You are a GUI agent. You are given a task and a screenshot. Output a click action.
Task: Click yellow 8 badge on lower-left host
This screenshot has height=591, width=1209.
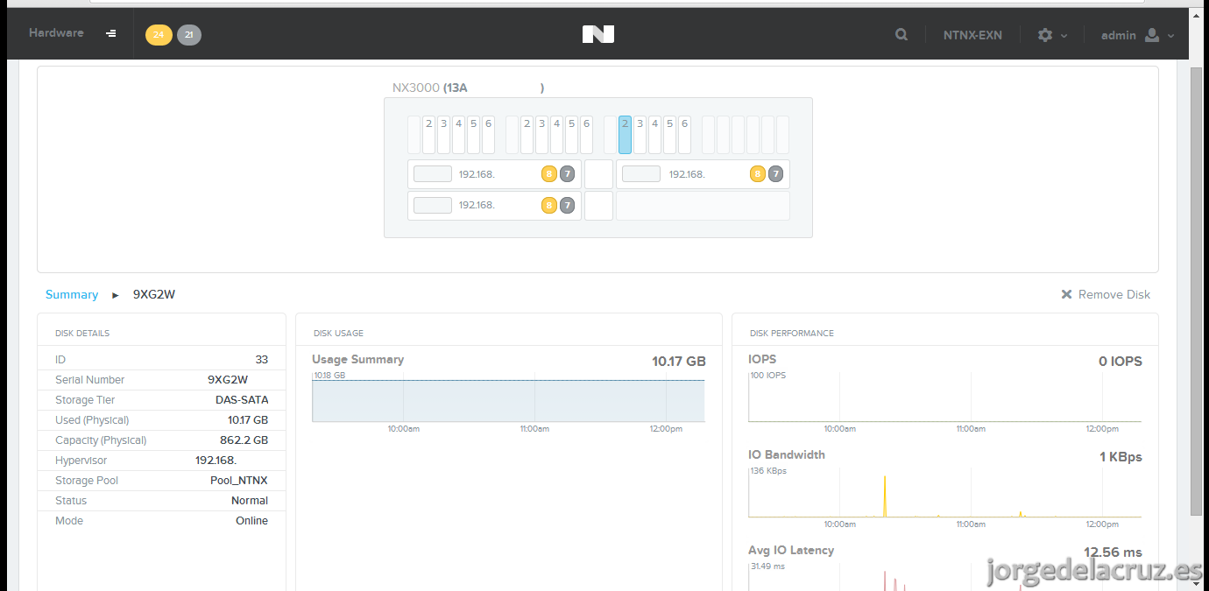549,206
